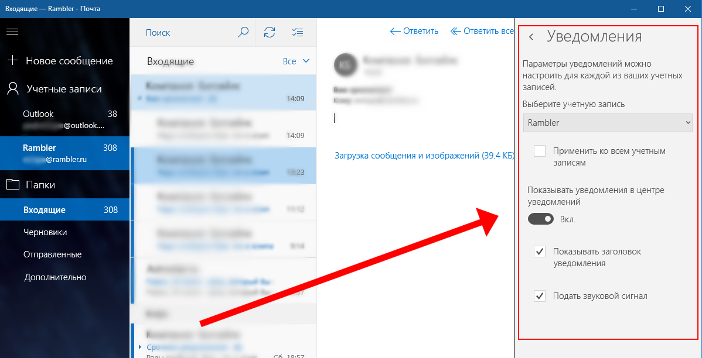
Task: Sync the mailbox with the refresh icon
Action: click(270, 32)
